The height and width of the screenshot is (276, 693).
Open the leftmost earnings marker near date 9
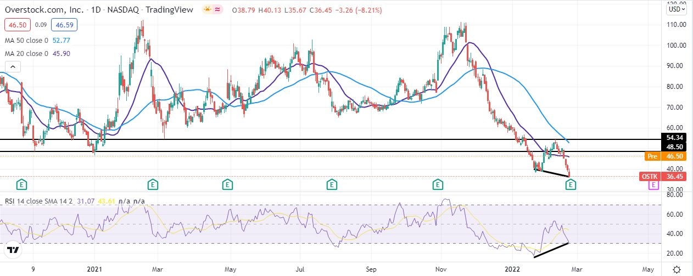[x=21, y=184]
